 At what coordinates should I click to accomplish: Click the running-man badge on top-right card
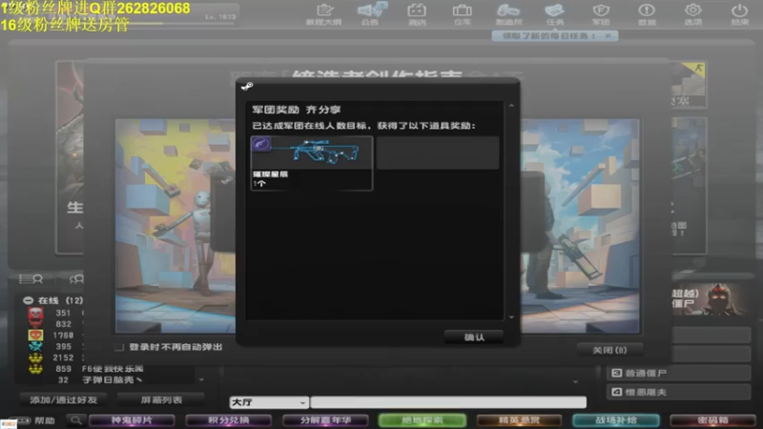tap(698, 69)
